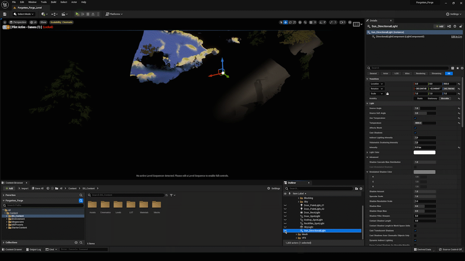Image resolution: width=465 pixels, height=261 pixels.
Task: Open the Build menu
Action: coord(53,2)
